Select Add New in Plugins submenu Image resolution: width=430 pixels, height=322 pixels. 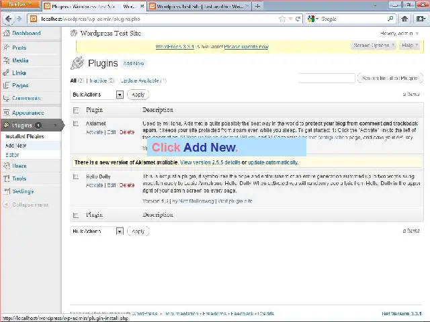click(16, 146)
